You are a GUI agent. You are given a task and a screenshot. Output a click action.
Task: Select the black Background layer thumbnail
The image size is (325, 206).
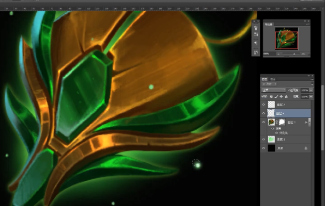click(271, 148)
